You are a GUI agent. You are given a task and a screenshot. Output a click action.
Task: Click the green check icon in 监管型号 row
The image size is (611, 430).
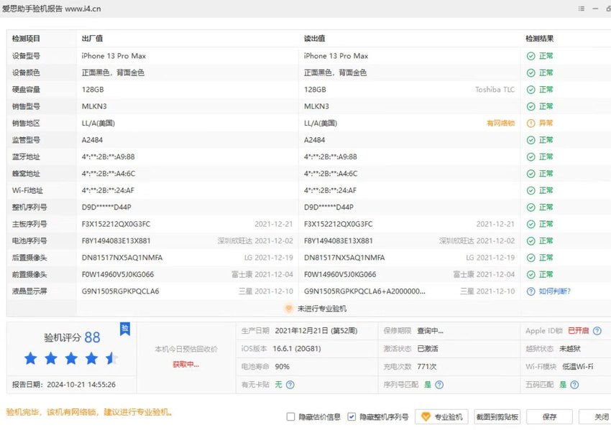(x=530, y=140)
